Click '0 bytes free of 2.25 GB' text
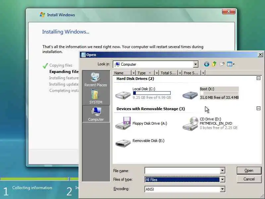265x199 pixels. point(219,128)
